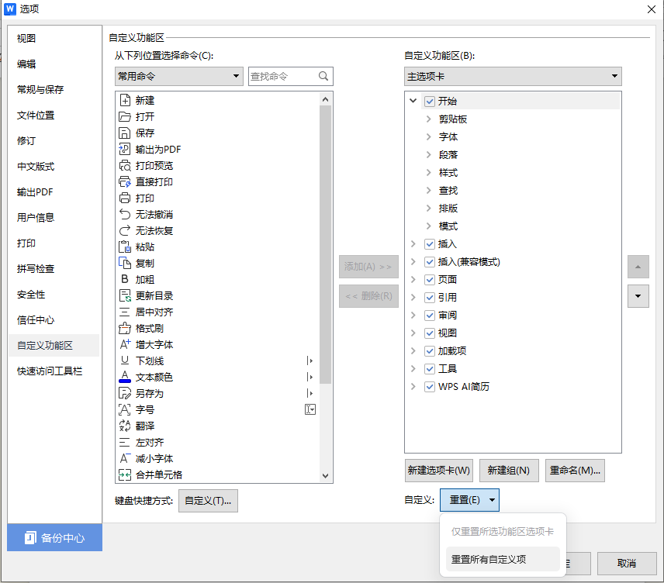
Task: Select the 复制 copy icon
Action: pos(125,263)
